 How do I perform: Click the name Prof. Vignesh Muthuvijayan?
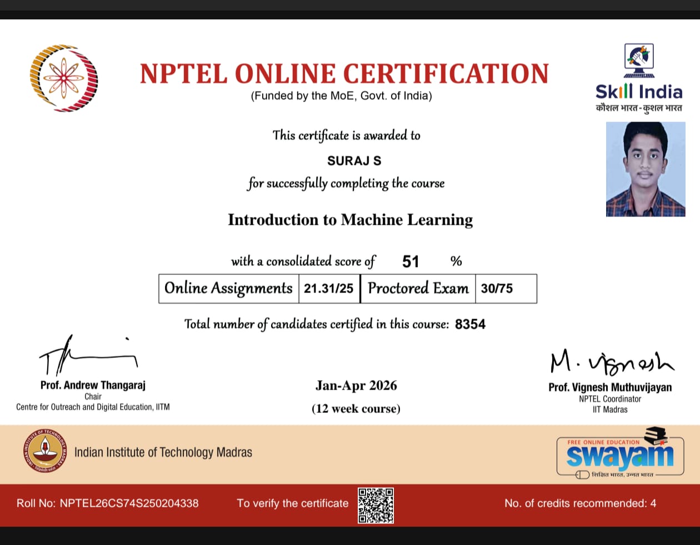coord(610,387)
